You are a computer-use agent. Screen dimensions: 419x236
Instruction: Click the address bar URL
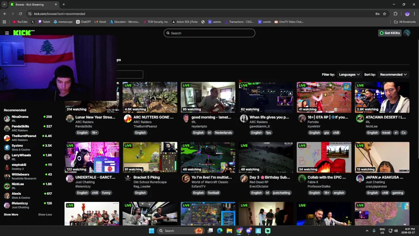point(60,14)
